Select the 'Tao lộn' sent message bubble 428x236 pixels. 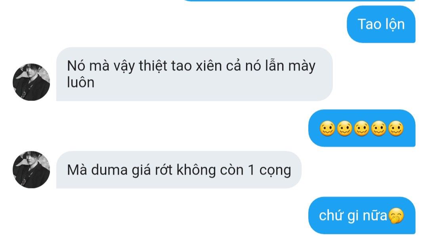(381, 24)
